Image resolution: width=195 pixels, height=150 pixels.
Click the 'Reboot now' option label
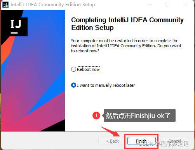(89, 69)
